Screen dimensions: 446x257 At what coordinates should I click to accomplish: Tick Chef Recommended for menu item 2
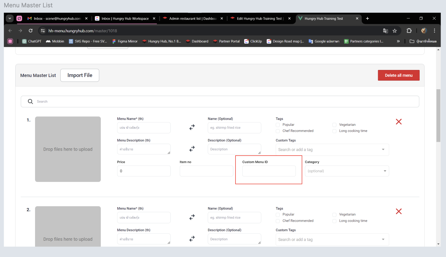click(278, 221)
